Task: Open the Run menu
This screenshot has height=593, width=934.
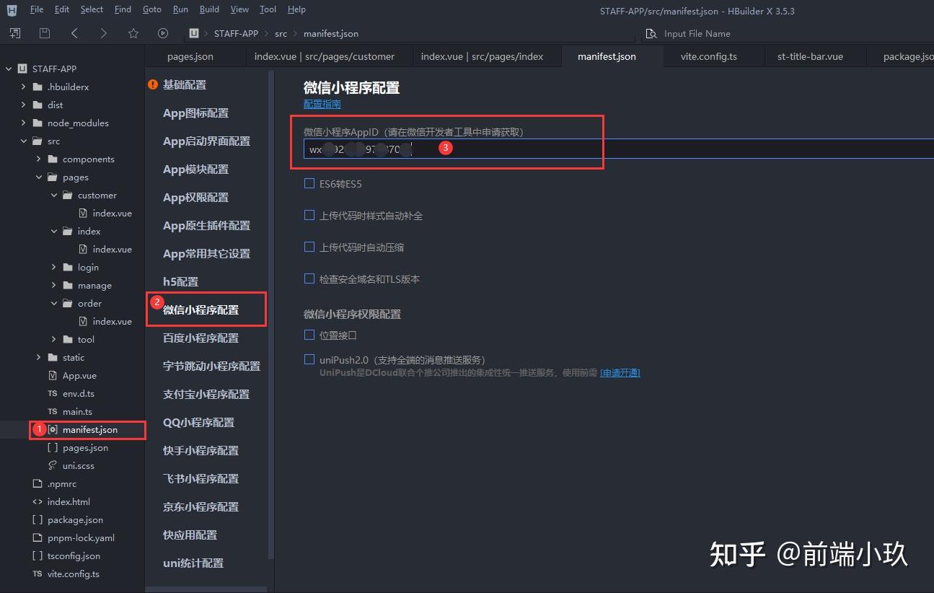Action: 180,9
